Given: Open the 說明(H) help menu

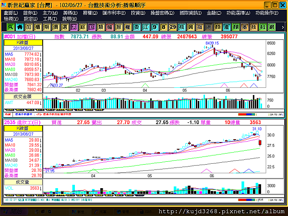Looking at the screenshot, I should pyautogui.click(x=70, y=19).
